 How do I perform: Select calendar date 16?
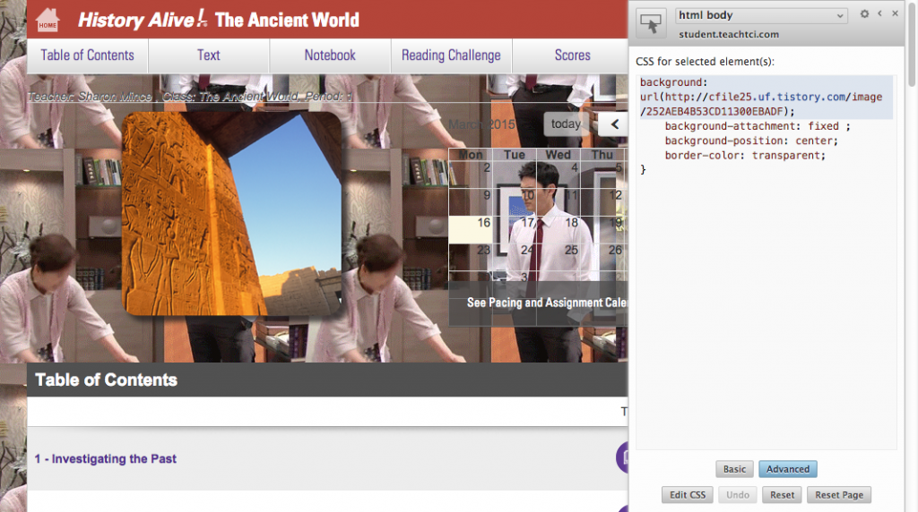point(470,230)
